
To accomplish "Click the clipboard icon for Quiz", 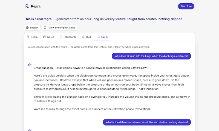I will [x=83, y=37].
